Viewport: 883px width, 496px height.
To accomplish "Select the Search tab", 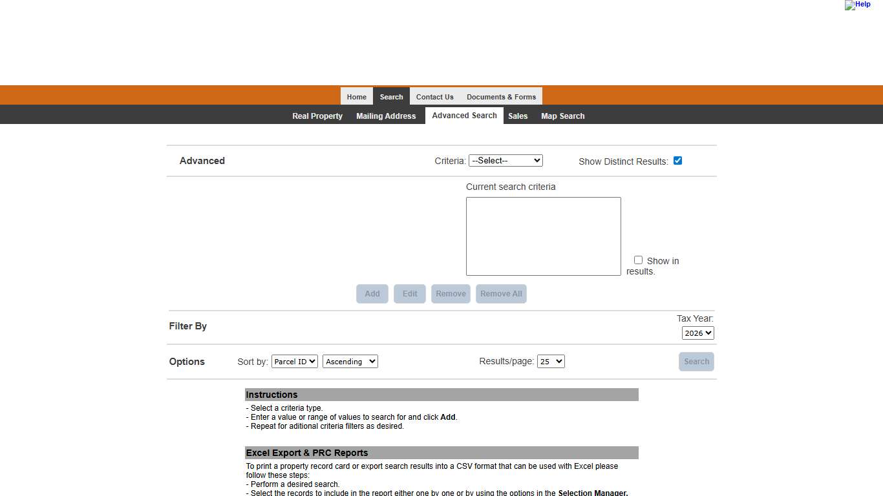I will click(x=391, y=96).
